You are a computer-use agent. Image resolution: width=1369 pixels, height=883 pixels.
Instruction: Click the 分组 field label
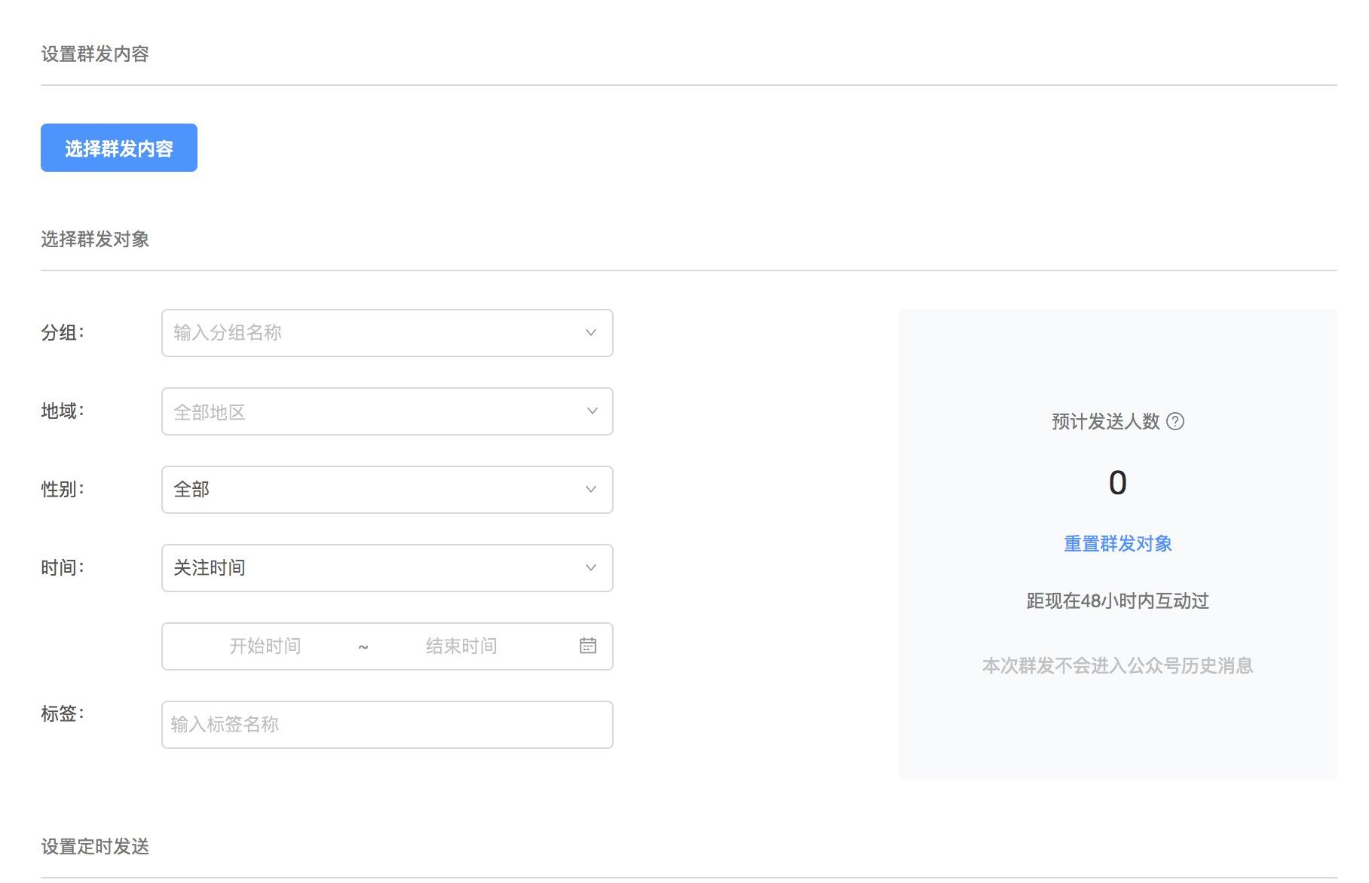click(63, 333)
